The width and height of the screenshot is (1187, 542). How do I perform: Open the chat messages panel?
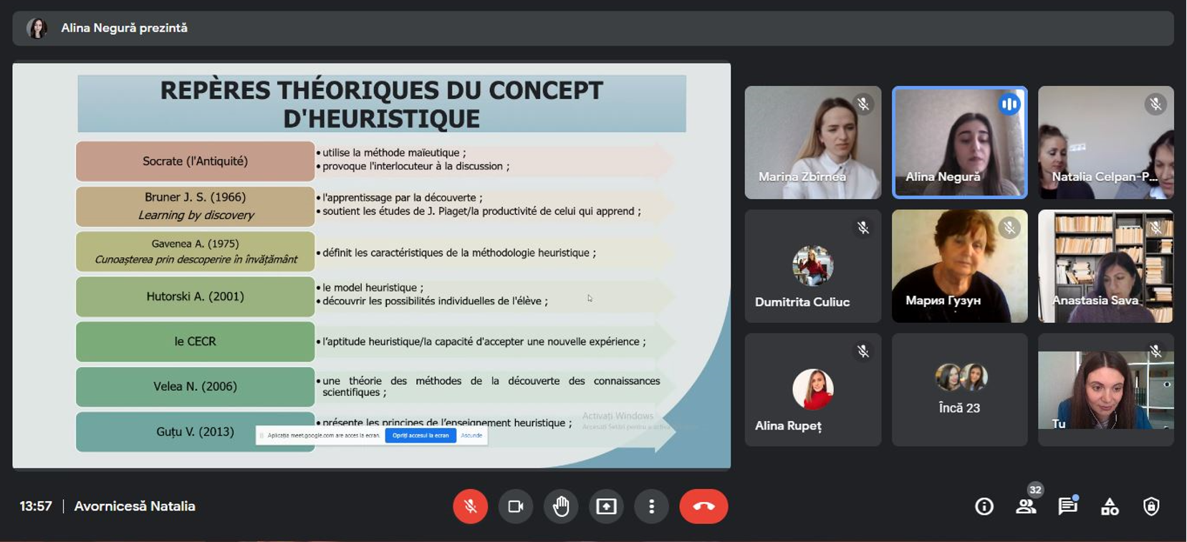point(1067,506)
